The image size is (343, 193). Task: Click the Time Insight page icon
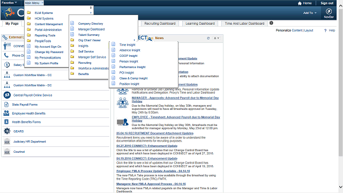point(113,44)
